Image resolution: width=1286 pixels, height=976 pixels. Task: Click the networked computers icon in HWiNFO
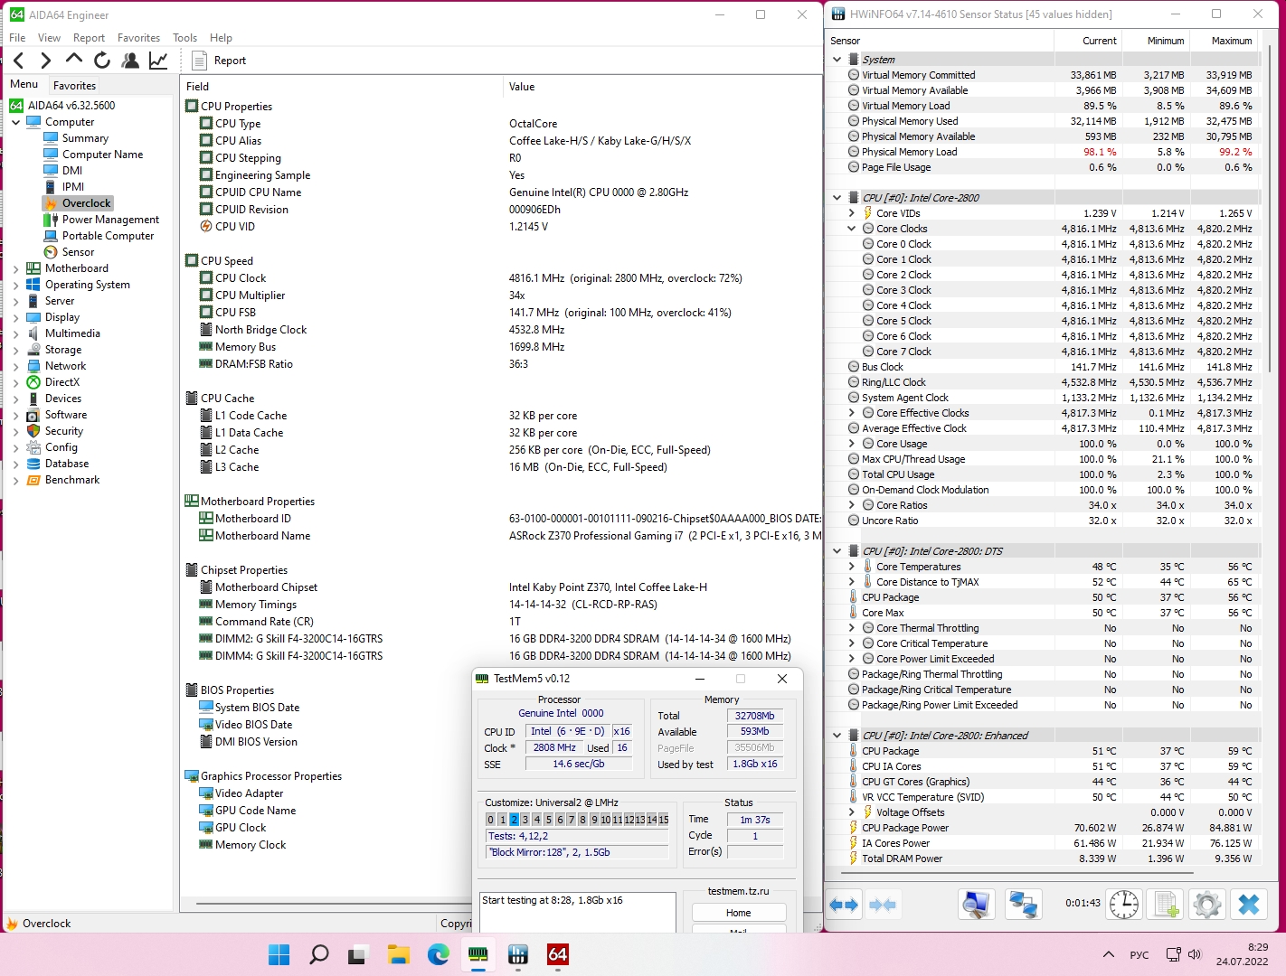coord(1023,905)
